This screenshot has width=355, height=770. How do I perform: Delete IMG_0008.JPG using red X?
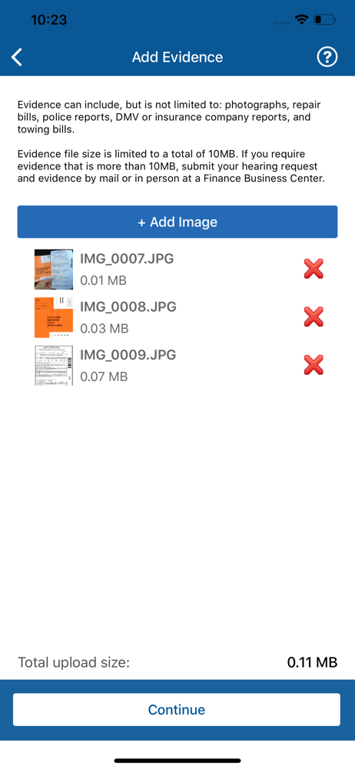[x=314, y=317]
